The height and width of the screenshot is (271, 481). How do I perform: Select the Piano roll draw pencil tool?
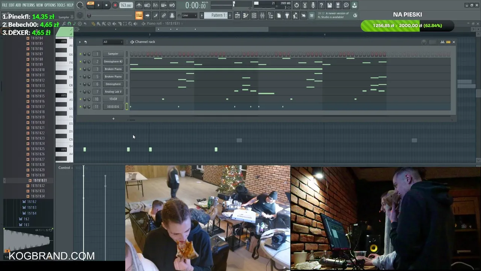(94, 24)
